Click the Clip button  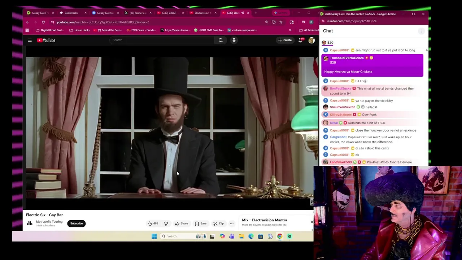point(218,224)
